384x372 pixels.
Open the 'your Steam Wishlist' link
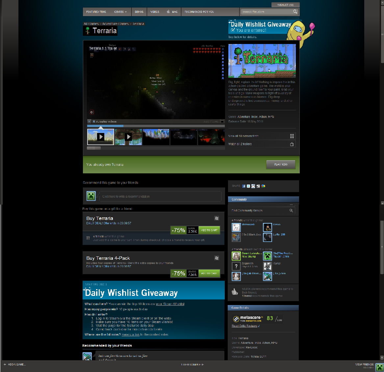point(170,304)
